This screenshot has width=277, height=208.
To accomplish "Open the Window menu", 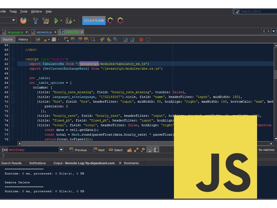I will (37, 11).
